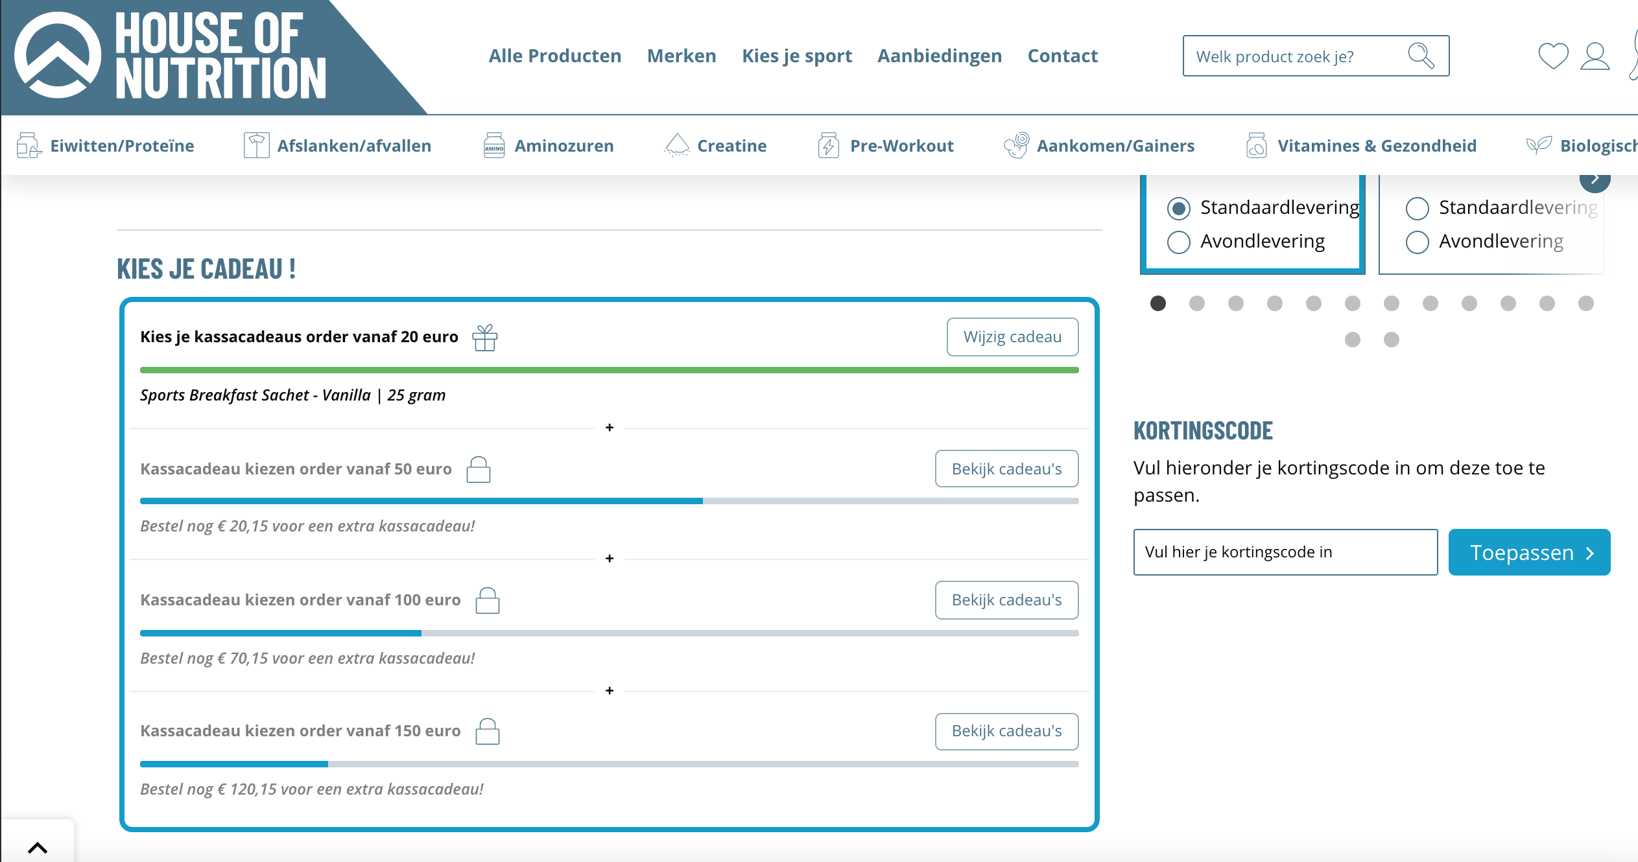Click the Creatine category icon
The height and width of the screenshot is (862, 1638).
coord(677,145)
